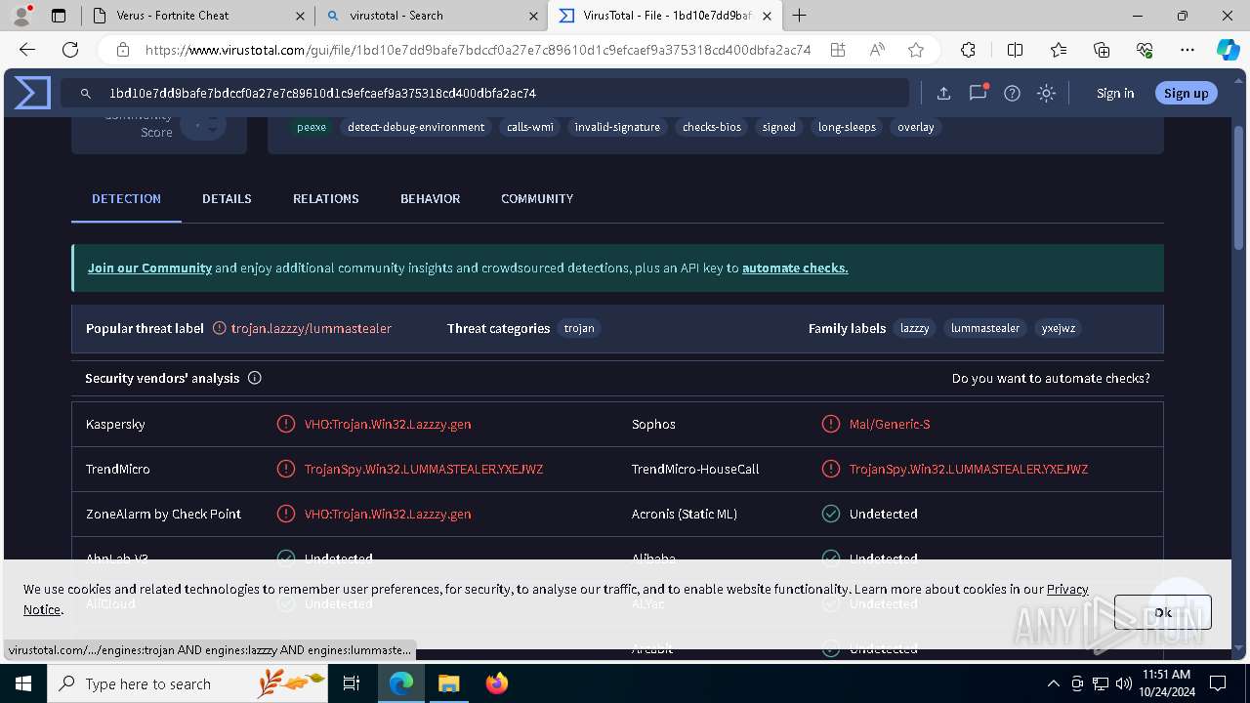
Task: Click Do you want to automate checks?
Action: [1051, 378]
